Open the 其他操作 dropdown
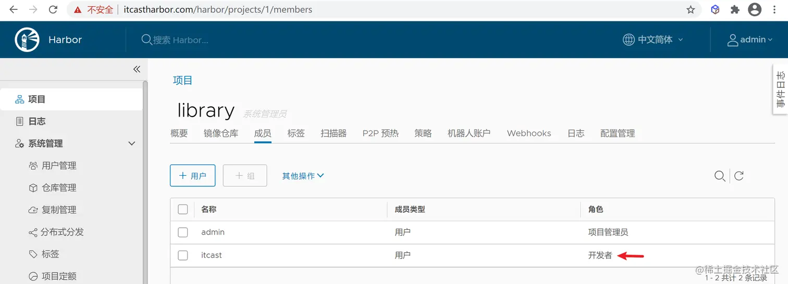Image resolution: width=788 pixels, height=284 pixels. coord(303,176)
